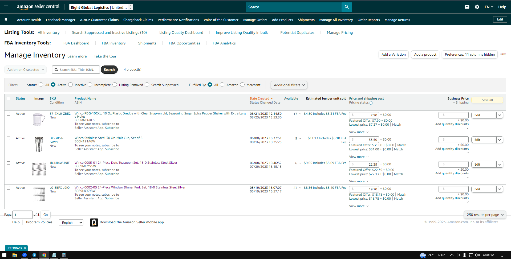Open Edit dropdown arrow for malt cup row
The image size is (511, 259).
click(500, 140)
